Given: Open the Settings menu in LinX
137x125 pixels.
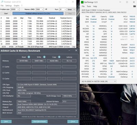Looking at the screenshot, I should point(9,5).
